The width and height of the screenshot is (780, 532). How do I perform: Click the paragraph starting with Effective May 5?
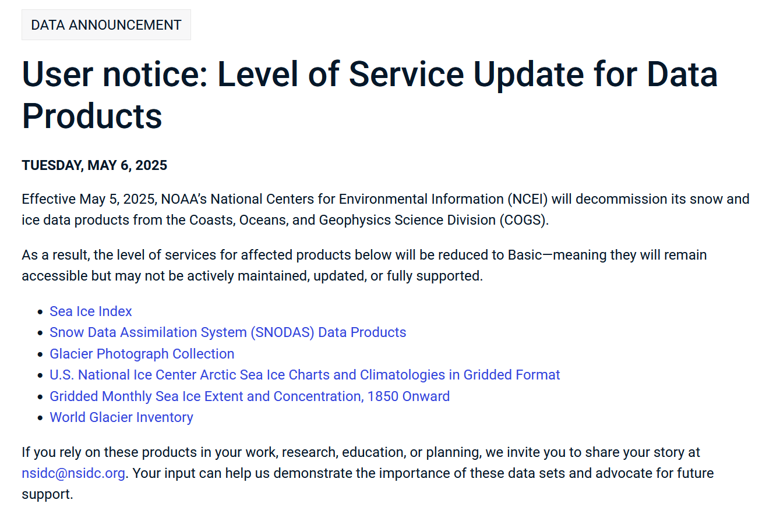pos(386,210)
